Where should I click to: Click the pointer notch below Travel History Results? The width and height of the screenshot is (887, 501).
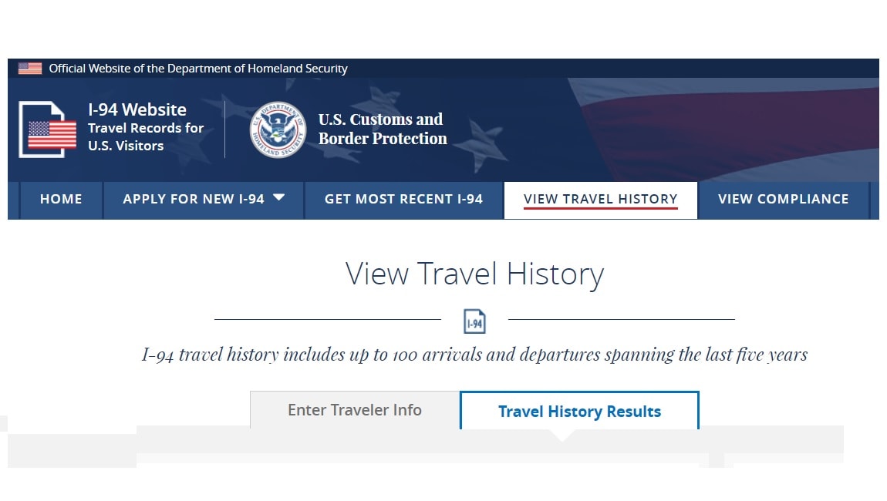pyautogui.click(x=562, y=435)
